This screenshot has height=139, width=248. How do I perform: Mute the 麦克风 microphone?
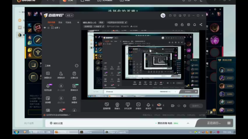pyautogui.click(x=148, y=106)
